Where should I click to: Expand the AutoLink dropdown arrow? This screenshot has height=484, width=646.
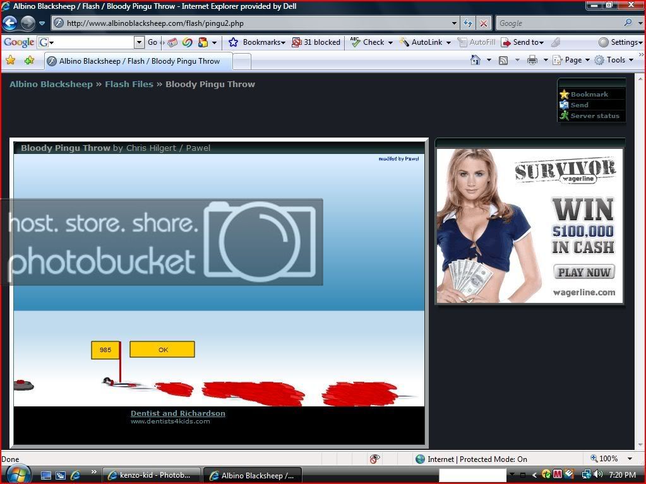(x=448, y=42)
